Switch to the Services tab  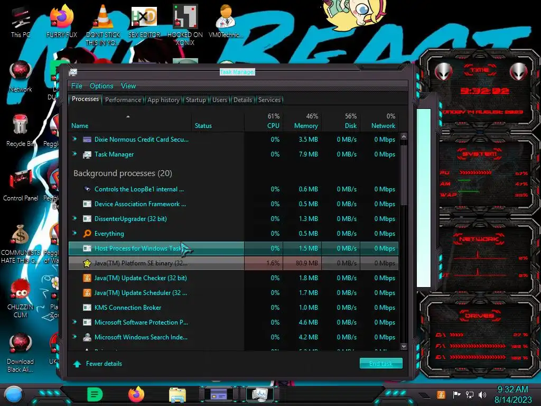269,100
